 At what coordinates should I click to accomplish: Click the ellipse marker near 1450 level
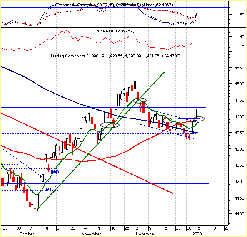pos(140,100)
